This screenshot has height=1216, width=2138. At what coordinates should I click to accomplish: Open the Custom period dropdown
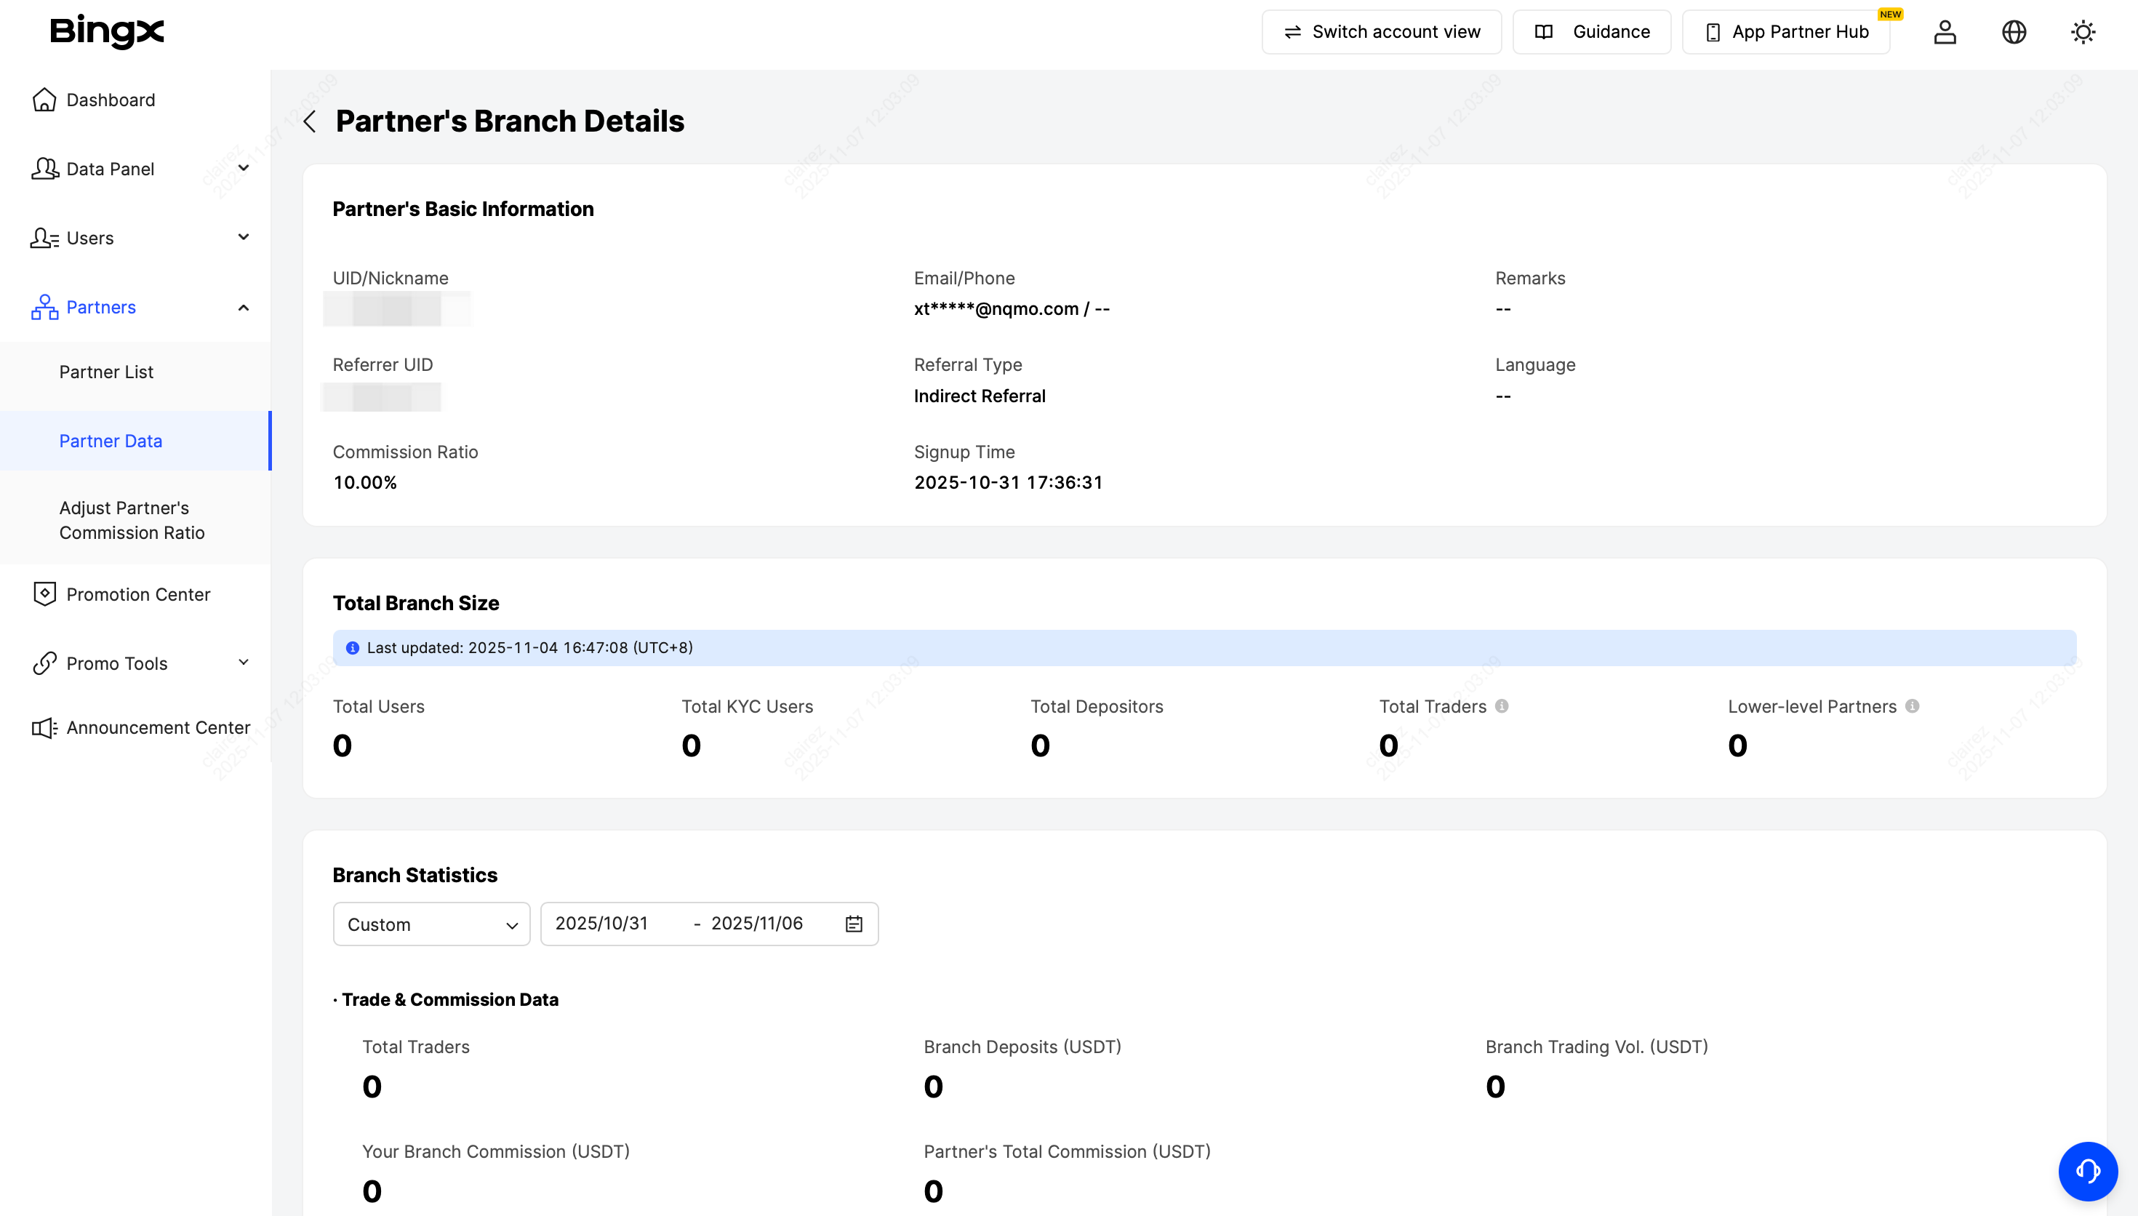pyautogui.click(x=431, y=924)
